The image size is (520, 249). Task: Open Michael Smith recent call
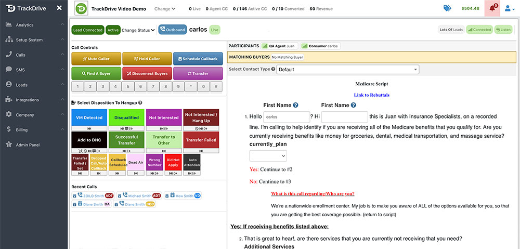click(139, 195)
